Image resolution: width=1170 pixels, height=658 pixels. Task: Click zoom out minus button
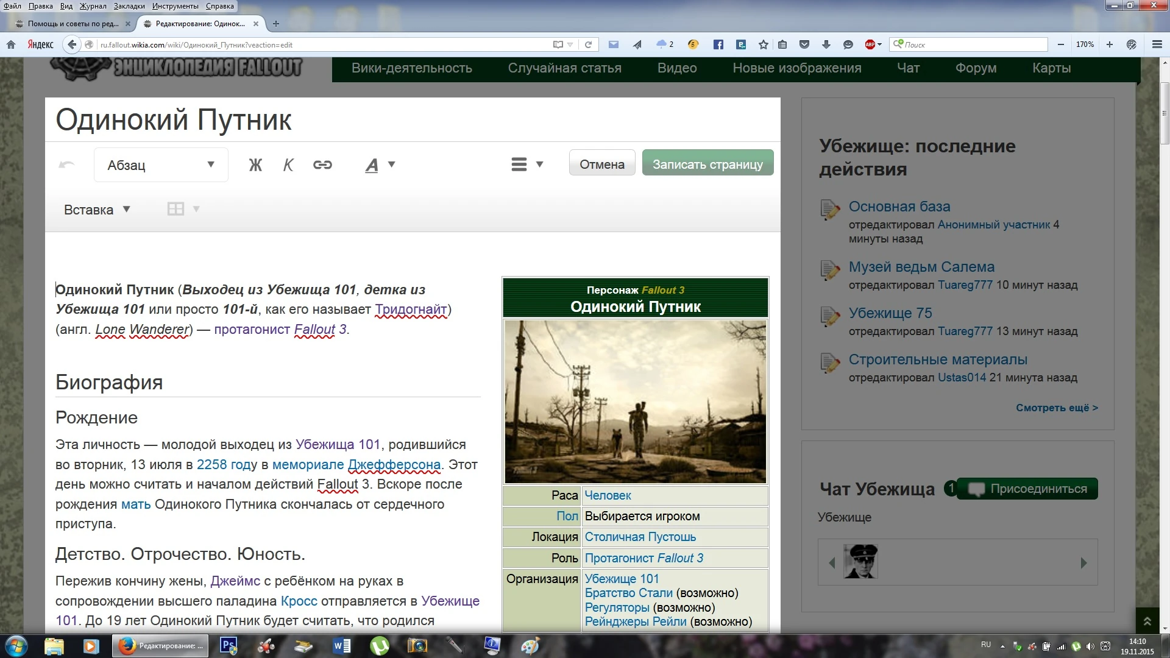(1061, 44)
